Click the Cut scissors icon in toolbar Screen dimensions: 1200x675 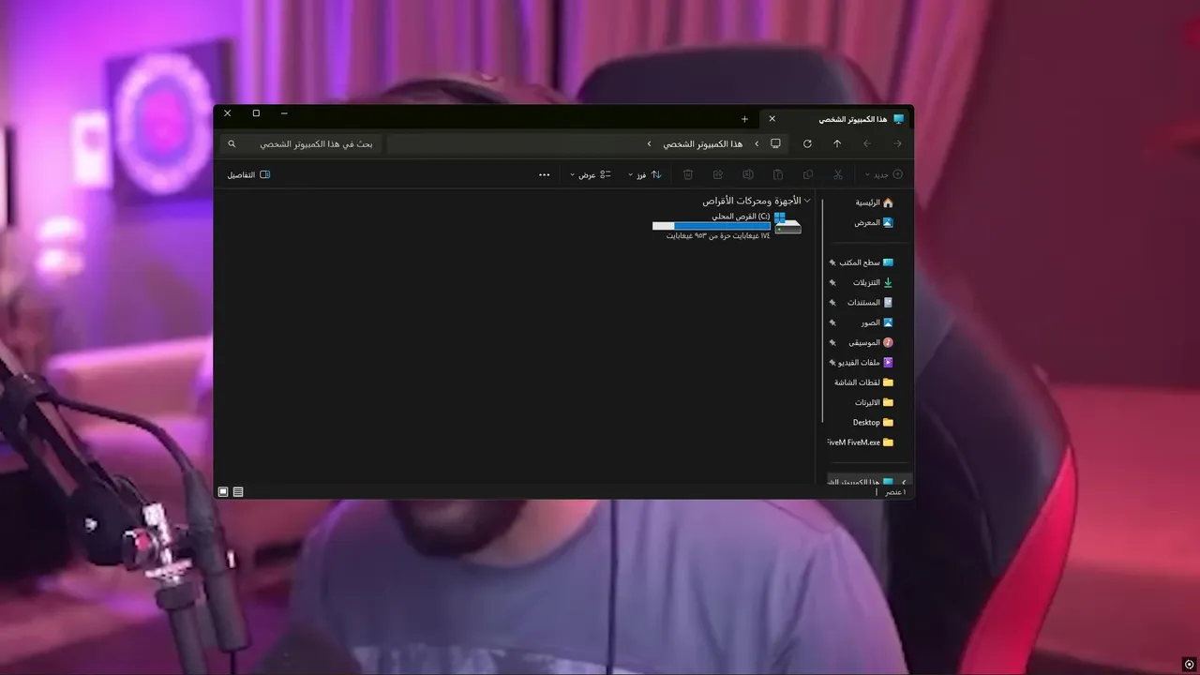[838, 174]
